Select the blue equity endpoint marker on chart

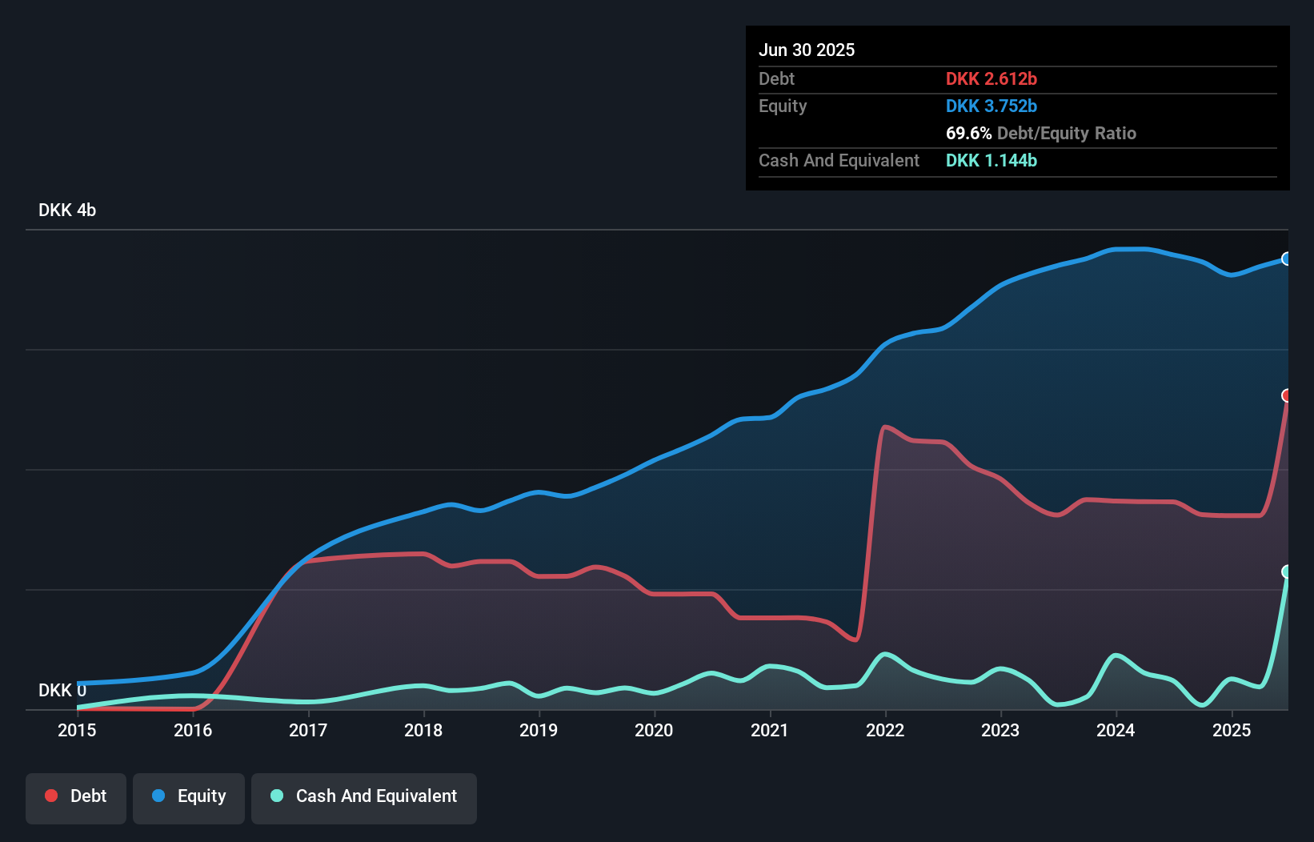tap(1286, 259)
